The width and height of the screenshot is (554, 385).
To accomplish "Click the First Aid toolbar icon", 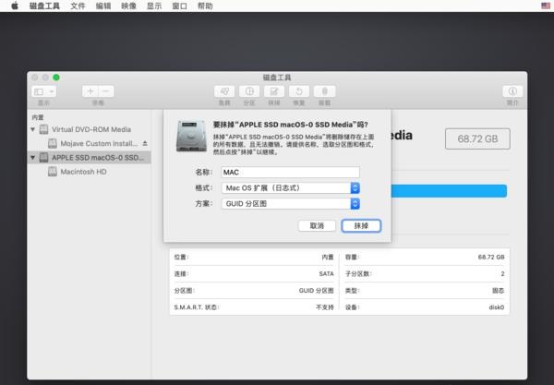I will tap(224, 91).
